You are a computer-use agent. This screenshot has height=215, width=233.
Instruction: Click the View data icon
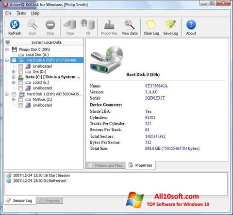coord(130,25)
